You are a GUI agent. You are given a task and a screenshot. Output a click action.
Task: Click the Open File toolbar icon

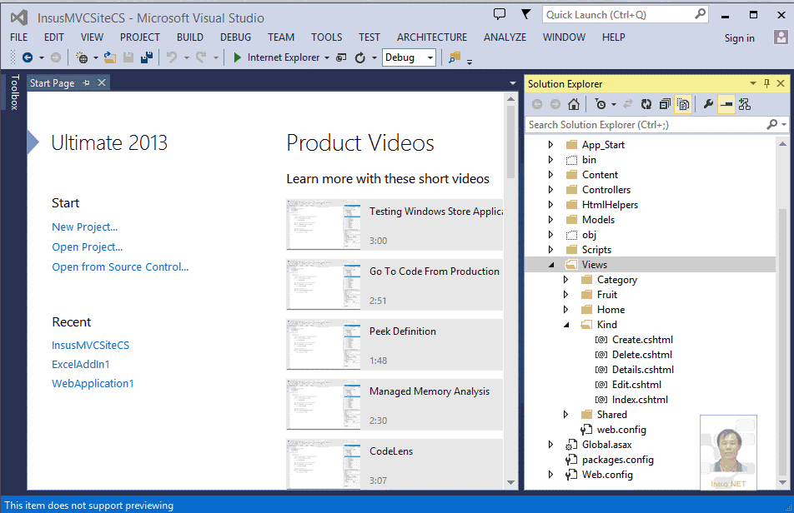109,57
